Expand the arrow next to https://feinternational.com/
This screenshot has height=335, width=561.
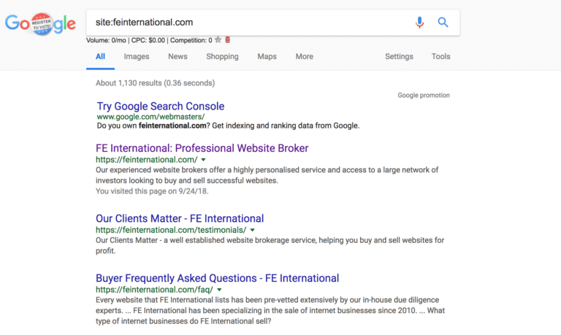[x=203, y=160]
